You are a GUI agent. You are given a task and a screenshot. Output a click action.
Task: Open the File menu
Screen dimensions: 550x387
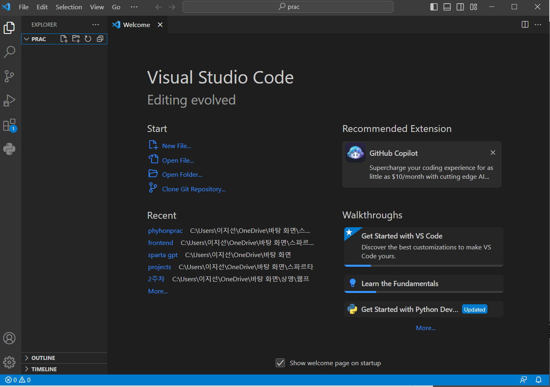pos(24,7)
